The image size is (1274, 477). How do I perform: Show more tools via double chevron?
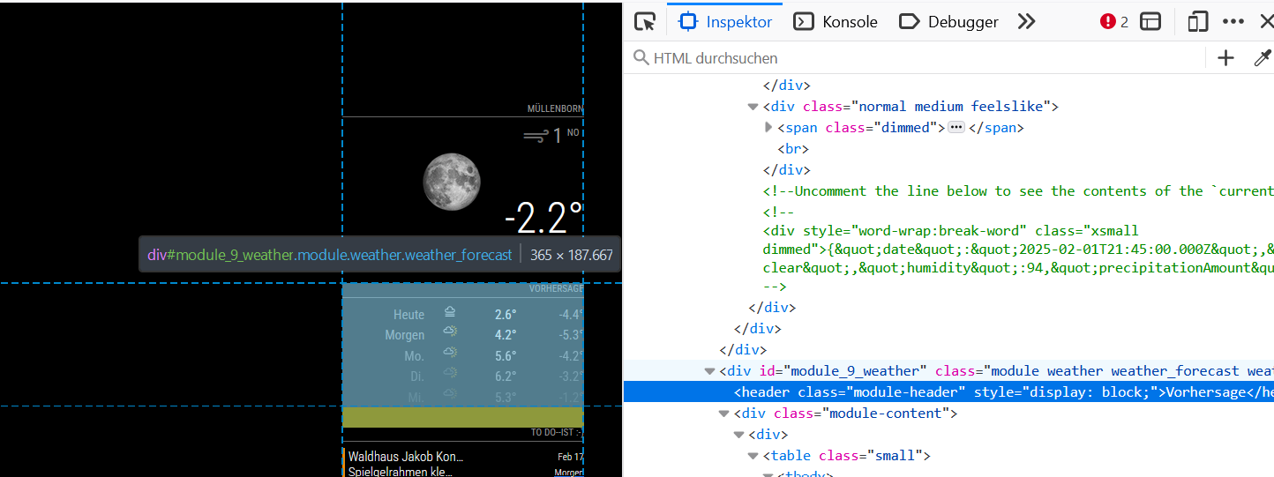point(1026,22)
